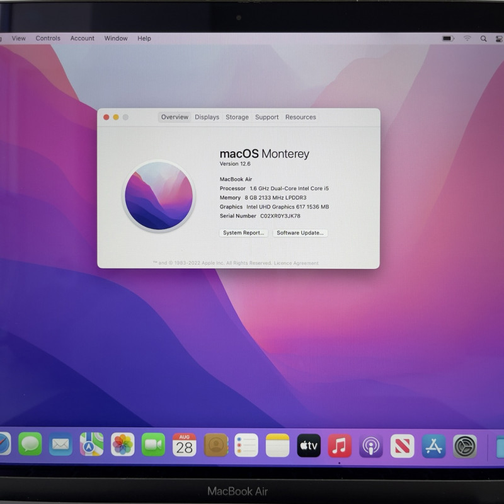Click memory 8 GB 2133 MHz text
The width and height of the screenshot is (504, 504).
click(275, 198)
